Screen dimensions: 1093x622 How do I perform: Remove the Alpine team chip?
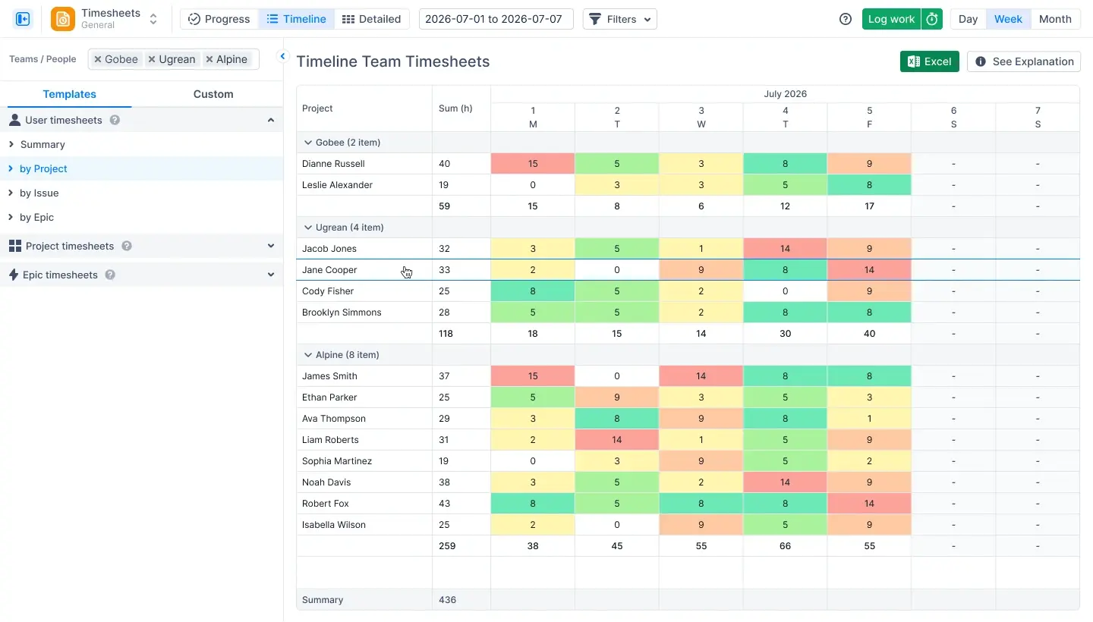tap(209, 59)
